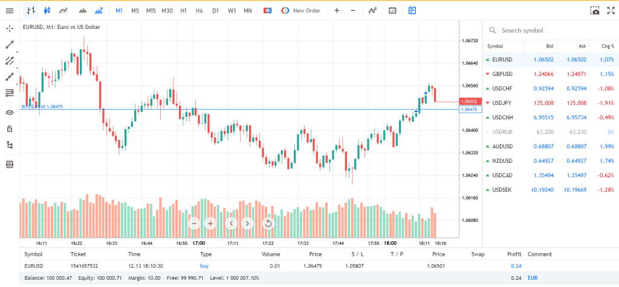The width and height of the screenshot is (619, 287).
Task: Toggle the Market Watch panel icon
Action: (412, 11)
